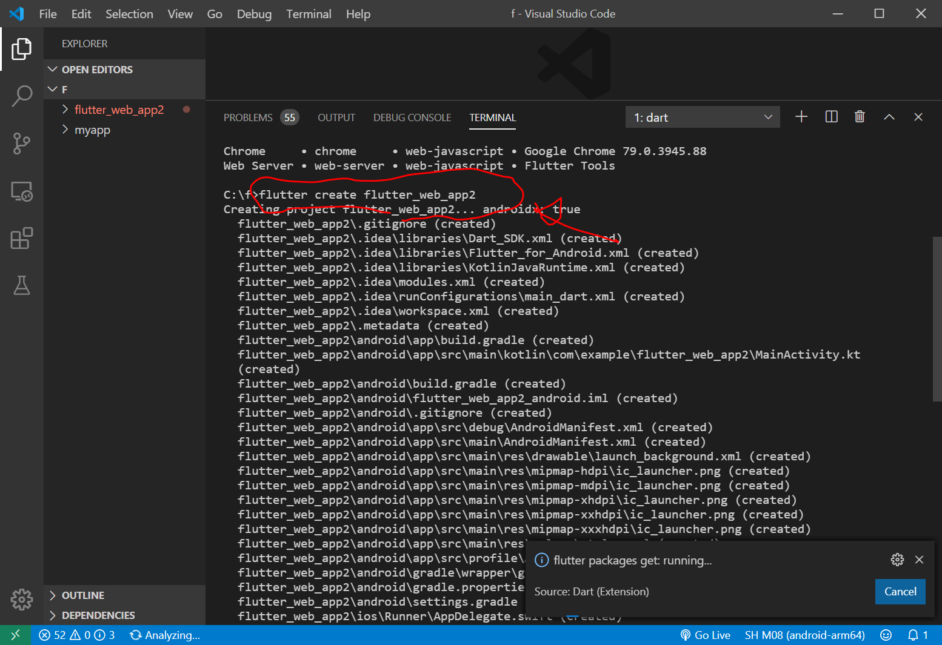
Task: Start Go Live server
Action: click(705, 635)
